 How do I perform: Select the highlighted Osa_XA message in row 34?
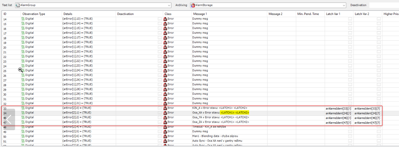[x=221, y=113]
